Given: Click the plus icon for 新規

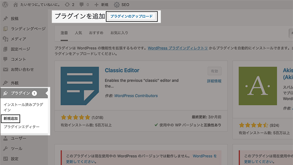Looking at the screenshot, I should [x=96, y=5].
